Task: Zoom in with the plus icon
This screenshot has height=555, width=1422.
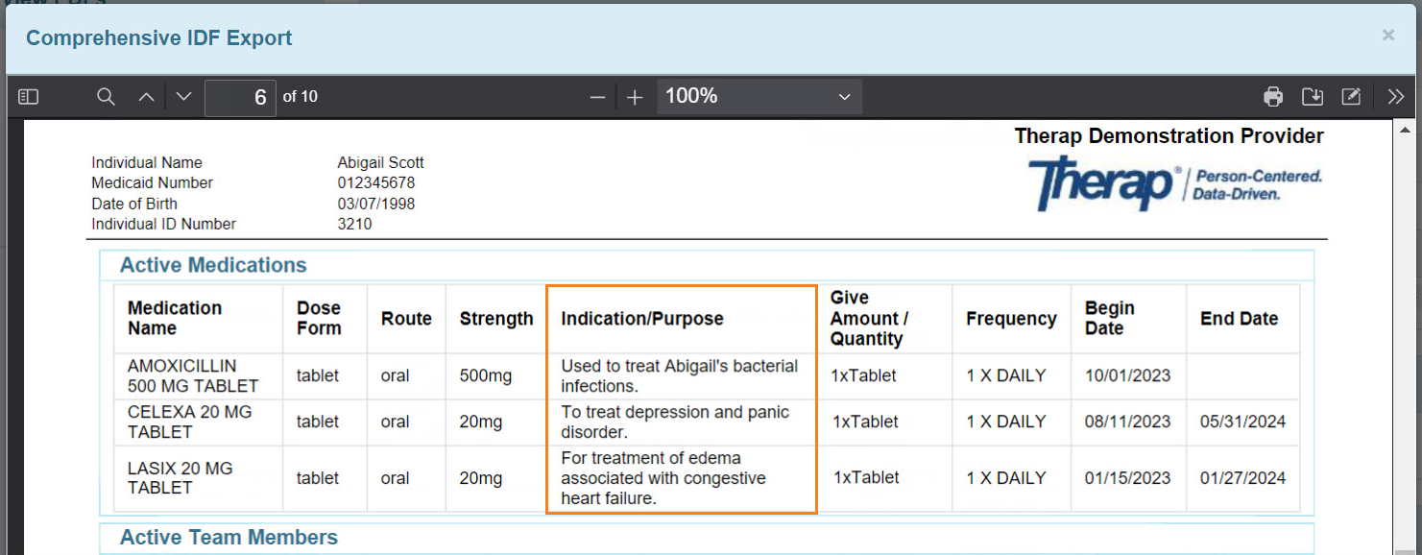Action: pos(635,97)
